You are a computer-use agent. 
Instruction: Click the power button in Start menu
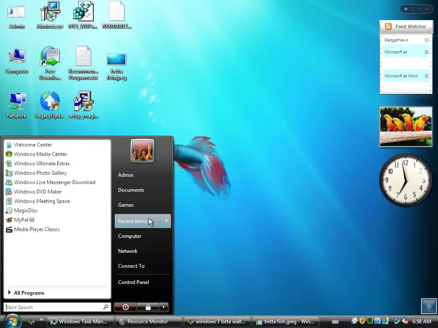point(126,307)
